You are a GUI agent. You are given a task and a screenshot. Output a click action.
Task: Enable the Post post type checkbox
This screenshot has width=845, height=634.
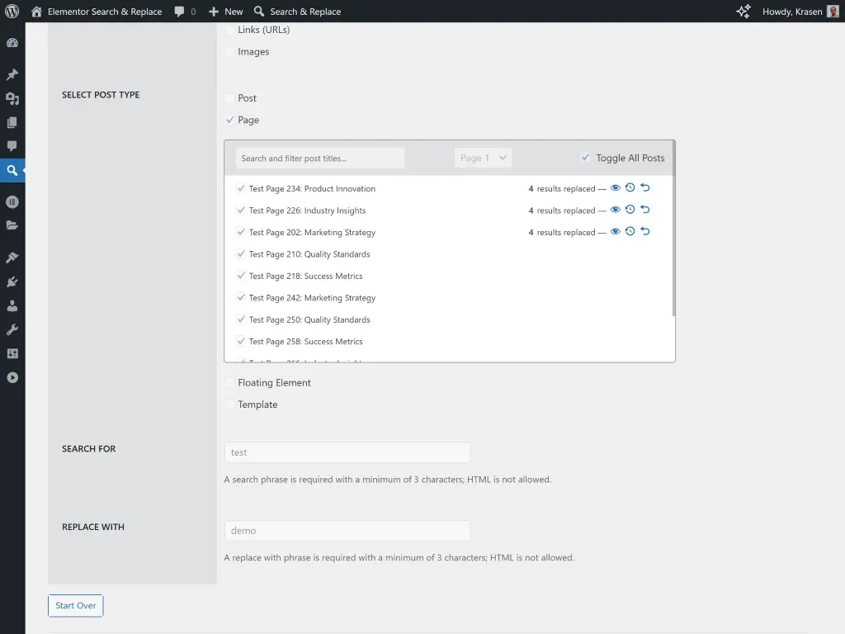[229, 97]
